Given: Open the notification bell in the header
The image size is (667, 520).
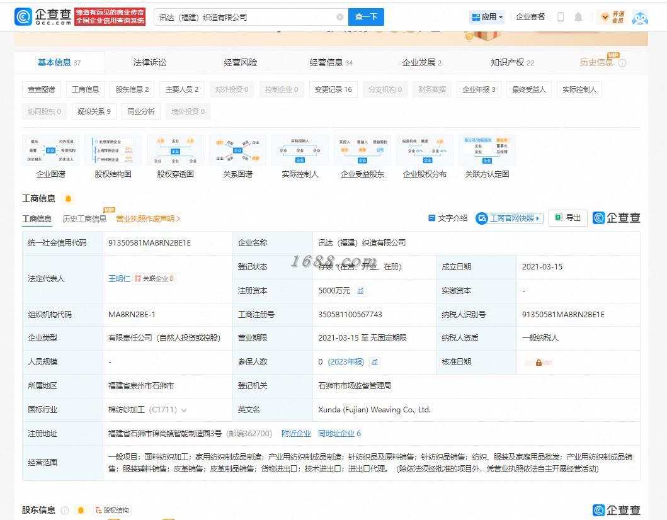Looking at the screenshot, I should click(578, 17).
